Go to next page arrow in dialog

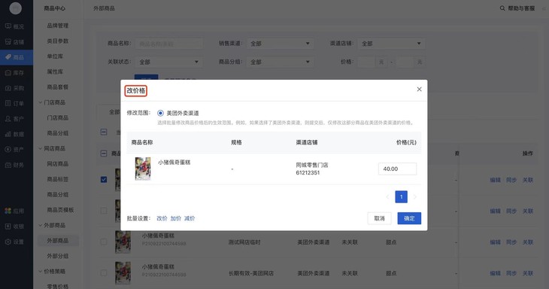pos(415,197)
